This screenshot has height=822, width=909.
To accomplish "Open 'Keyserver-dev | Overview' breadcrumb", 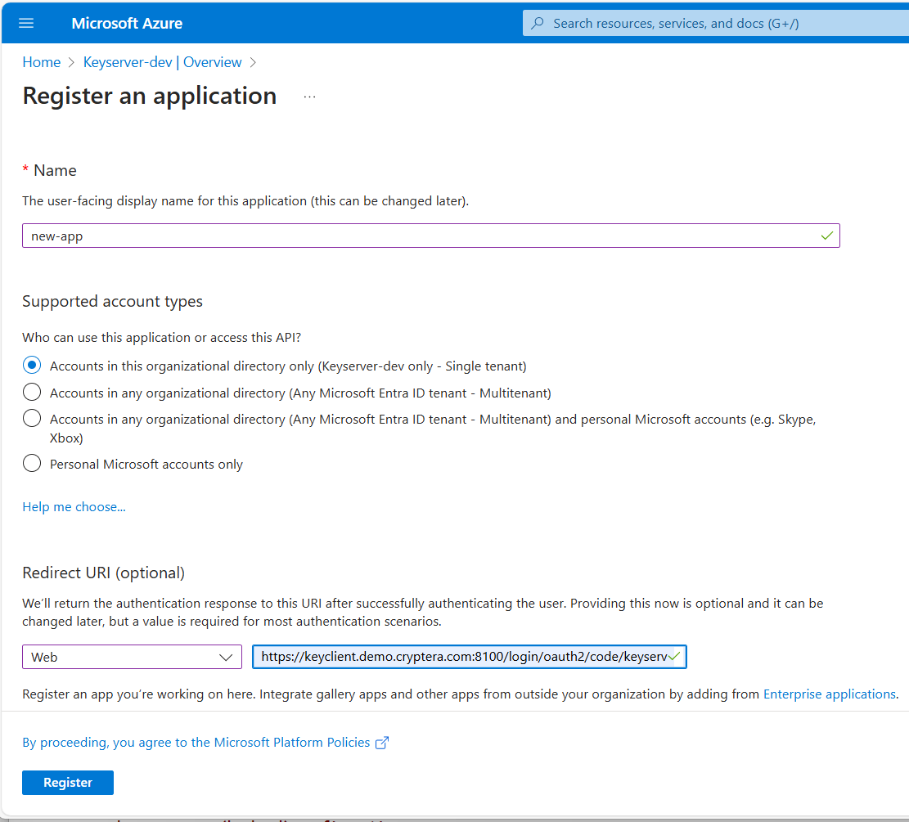I will click(x=162, y=62).
